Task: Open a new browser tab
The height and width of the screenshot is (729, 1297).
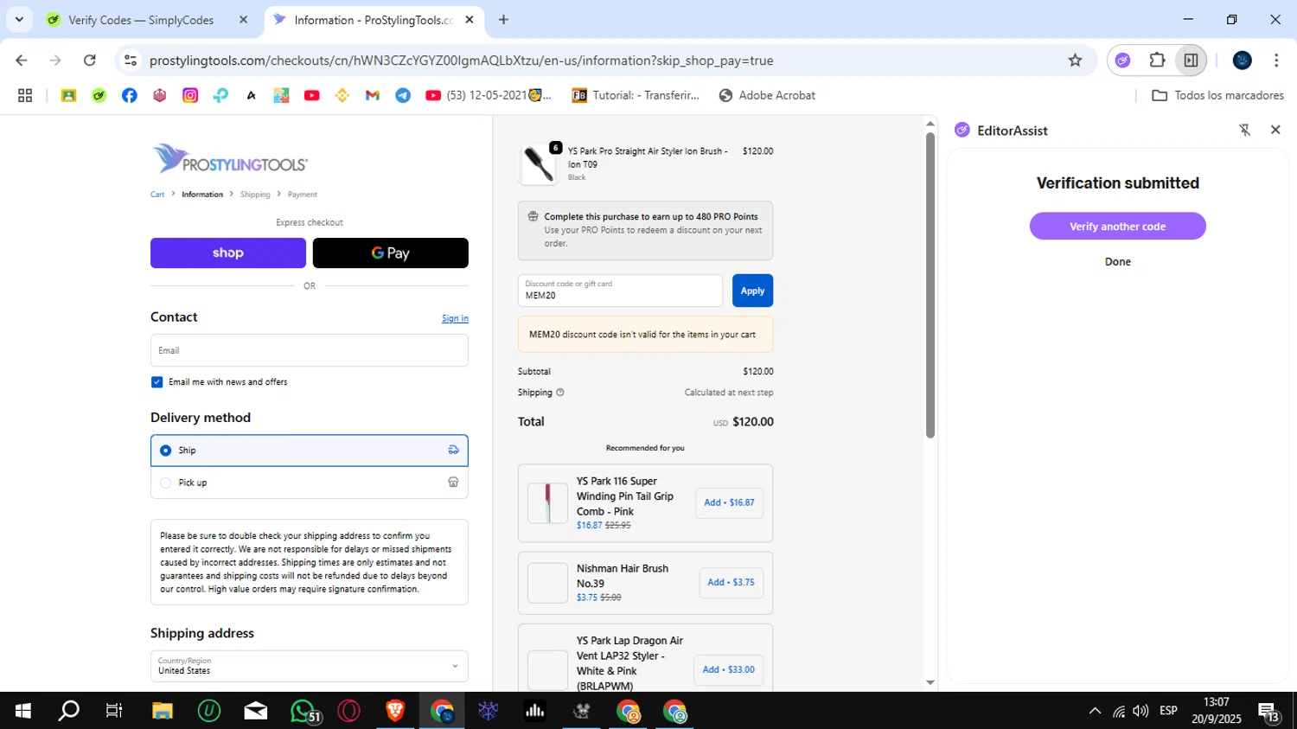Action: click(x=503, y=20)
